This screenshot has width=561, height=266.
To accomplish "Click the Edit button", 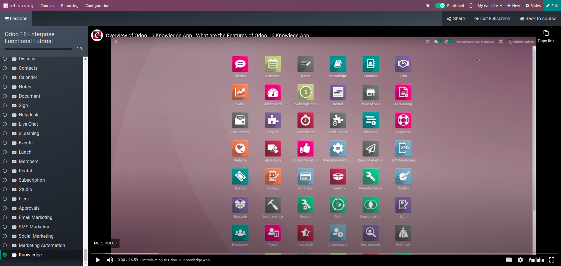I will tap(552, 6).
